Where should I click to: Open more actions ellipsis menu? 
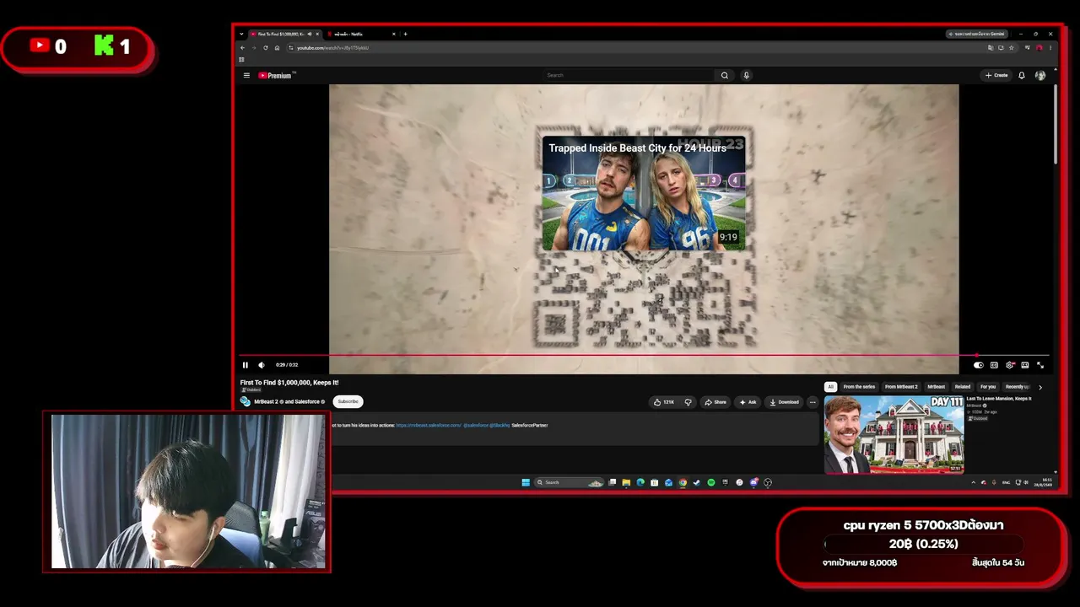[x=813, y=402]
